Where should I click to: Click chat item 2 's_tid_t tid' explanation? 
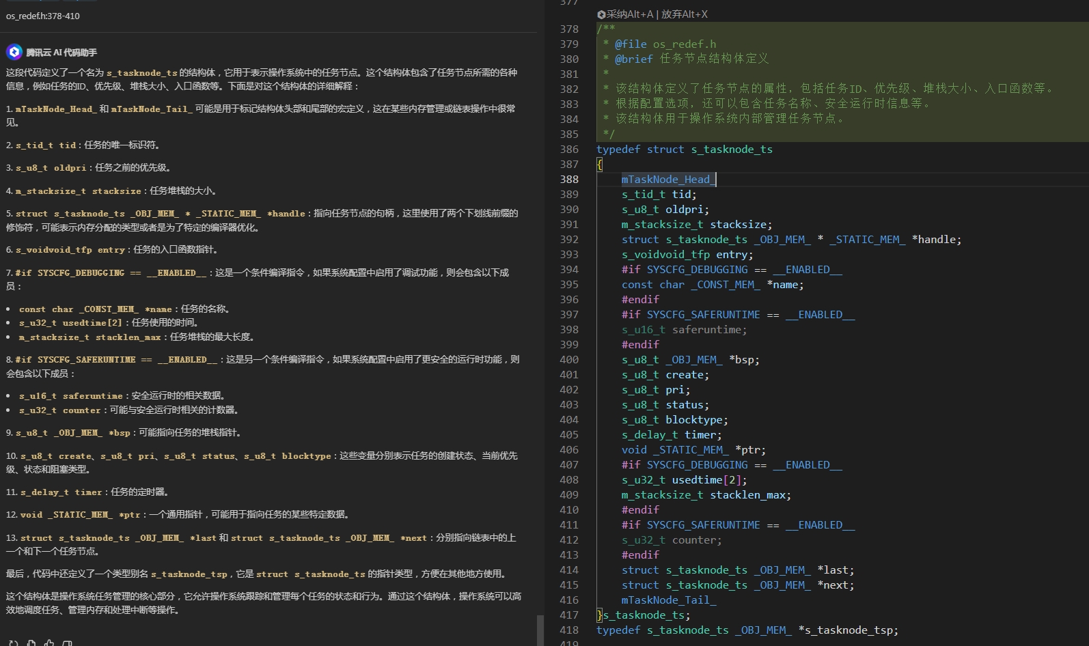(x=83, y=145)
